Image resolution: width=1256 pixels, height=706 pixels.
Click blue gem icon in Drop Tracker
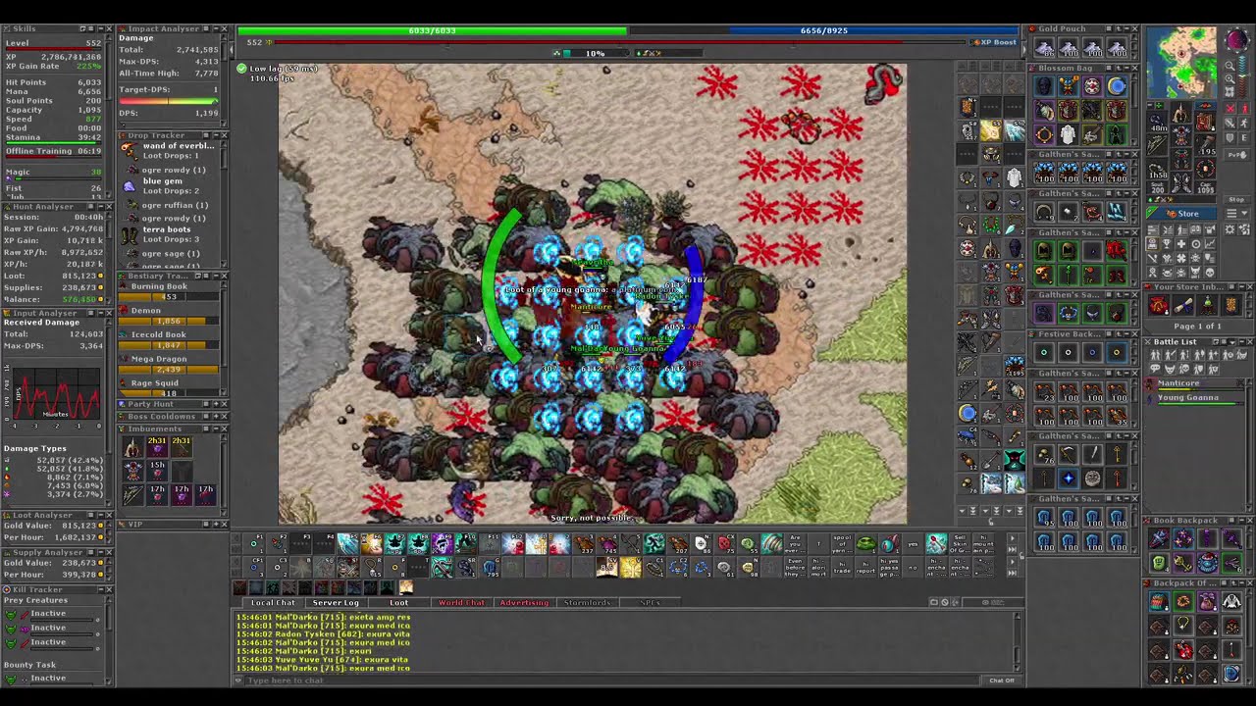click(x=130, y=186)
